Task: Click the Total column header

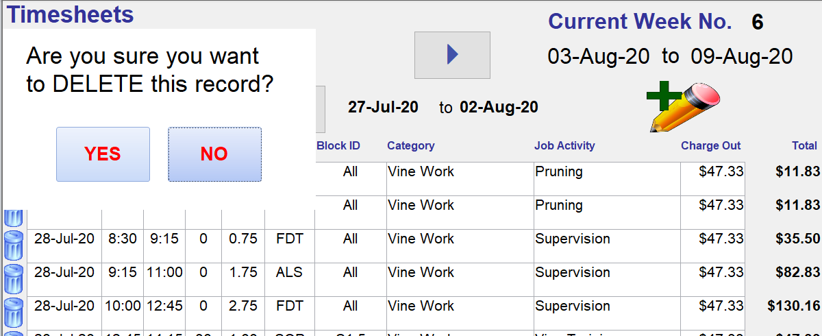Action: (x=805, y=145)
